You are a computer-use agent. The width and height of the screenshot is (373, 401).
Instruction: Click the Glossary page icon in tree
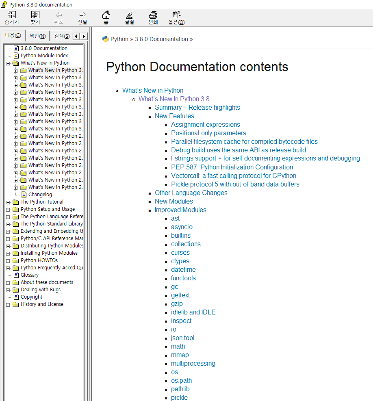coord(16,275)
